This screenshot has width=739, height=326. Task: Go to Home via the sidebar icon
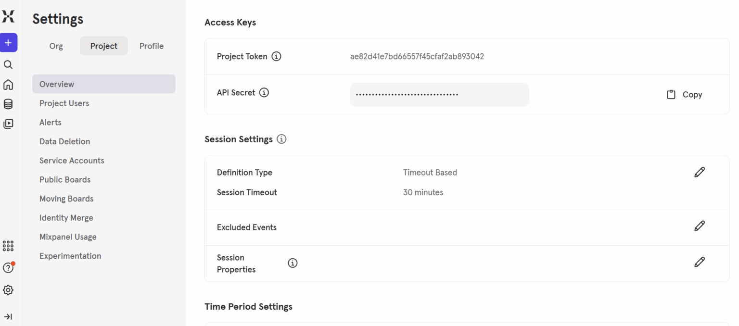(9, 84)
